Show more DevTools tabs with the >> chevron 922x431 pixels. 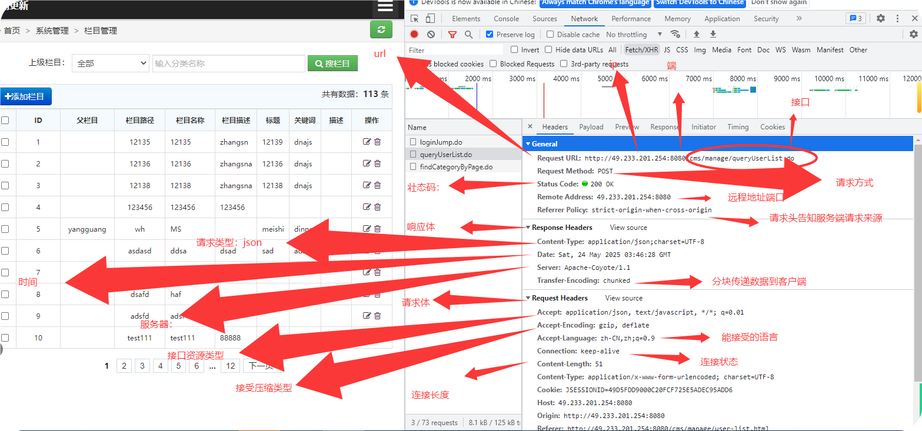[x=798, y=18]
